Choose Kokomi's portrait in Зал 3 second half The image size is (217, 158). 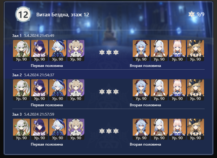pyautogui.click(x=177, y=129)
